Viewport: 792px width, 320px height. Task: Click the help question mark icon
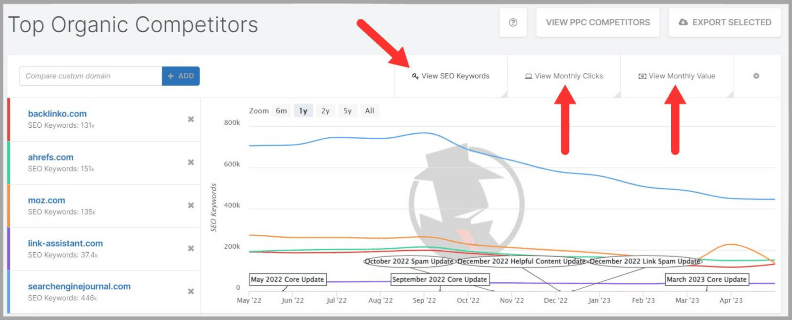tap(513, 22)
